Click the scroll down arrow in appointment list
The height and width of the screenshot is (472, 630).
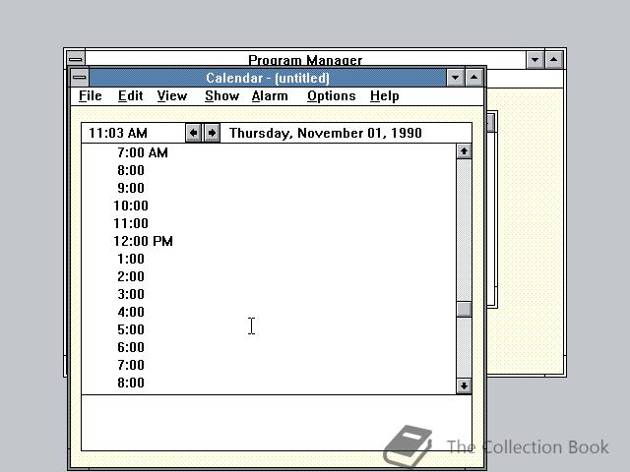click(464, 386)
